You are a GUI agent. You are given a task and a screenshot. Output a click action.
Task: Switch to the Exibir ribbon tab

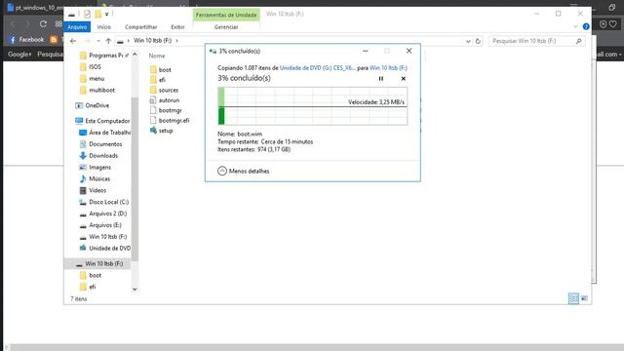[x=177, y=27]
